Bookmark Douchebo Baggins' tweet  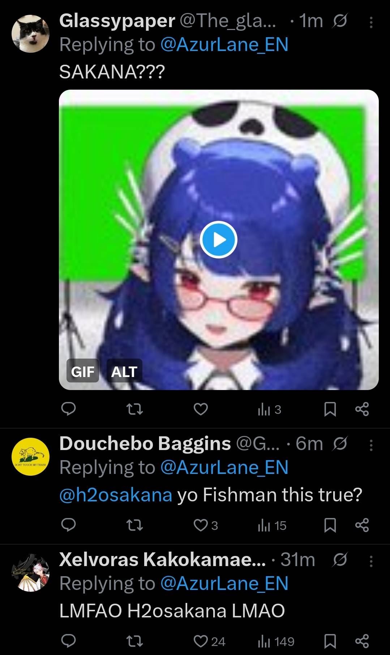pyautogui.click(x=330, y=525)
